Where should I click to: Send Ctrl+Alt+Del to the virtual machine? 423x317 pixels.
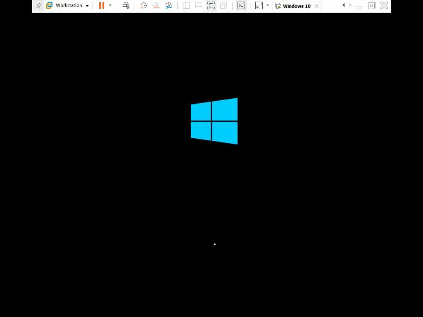click(x=126, y=5)
